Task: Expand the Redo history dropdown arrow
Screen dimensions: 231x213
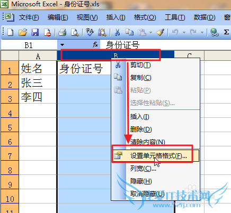Action: point(202,32)
